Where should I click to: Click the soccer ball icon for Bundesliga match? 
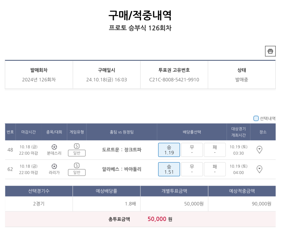click(54, 147)
